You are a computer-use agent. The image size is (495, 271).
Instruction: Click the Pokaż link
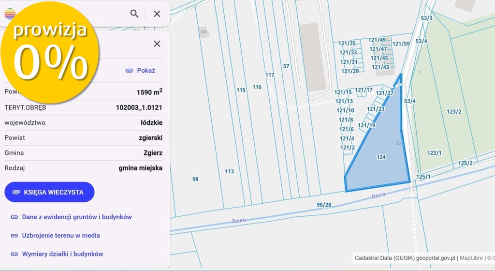140,71
